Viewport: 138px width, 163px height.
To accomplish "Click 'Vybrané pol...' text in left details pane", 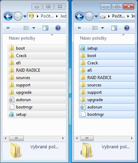I will [44, 147].
